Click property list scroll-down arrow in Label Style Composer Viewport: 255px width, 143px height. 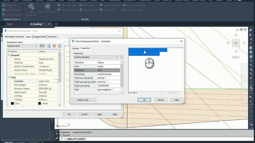60,105
